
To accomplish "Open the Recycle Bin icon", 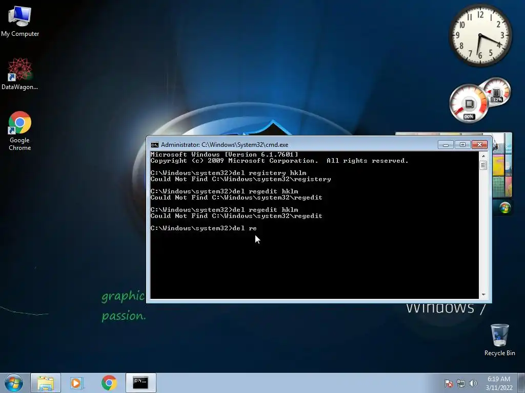I will 499,340.
